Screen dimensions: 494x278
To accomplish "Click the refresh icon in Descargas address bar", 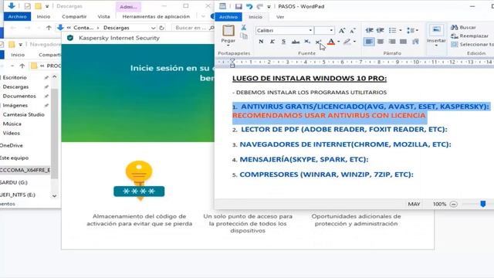I will [161, 28].
